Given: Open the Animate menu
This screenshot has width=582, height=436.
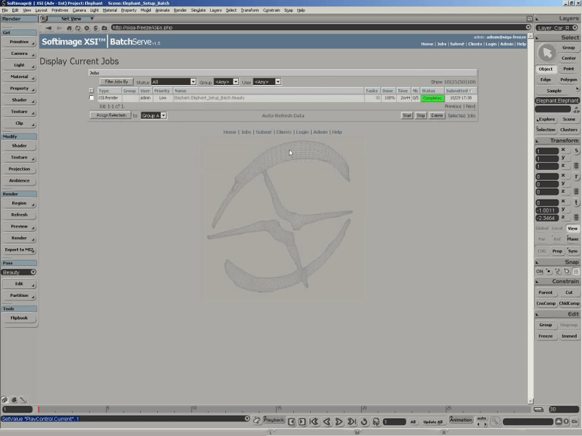Looking at the screenshot, I should pos(162,10).
